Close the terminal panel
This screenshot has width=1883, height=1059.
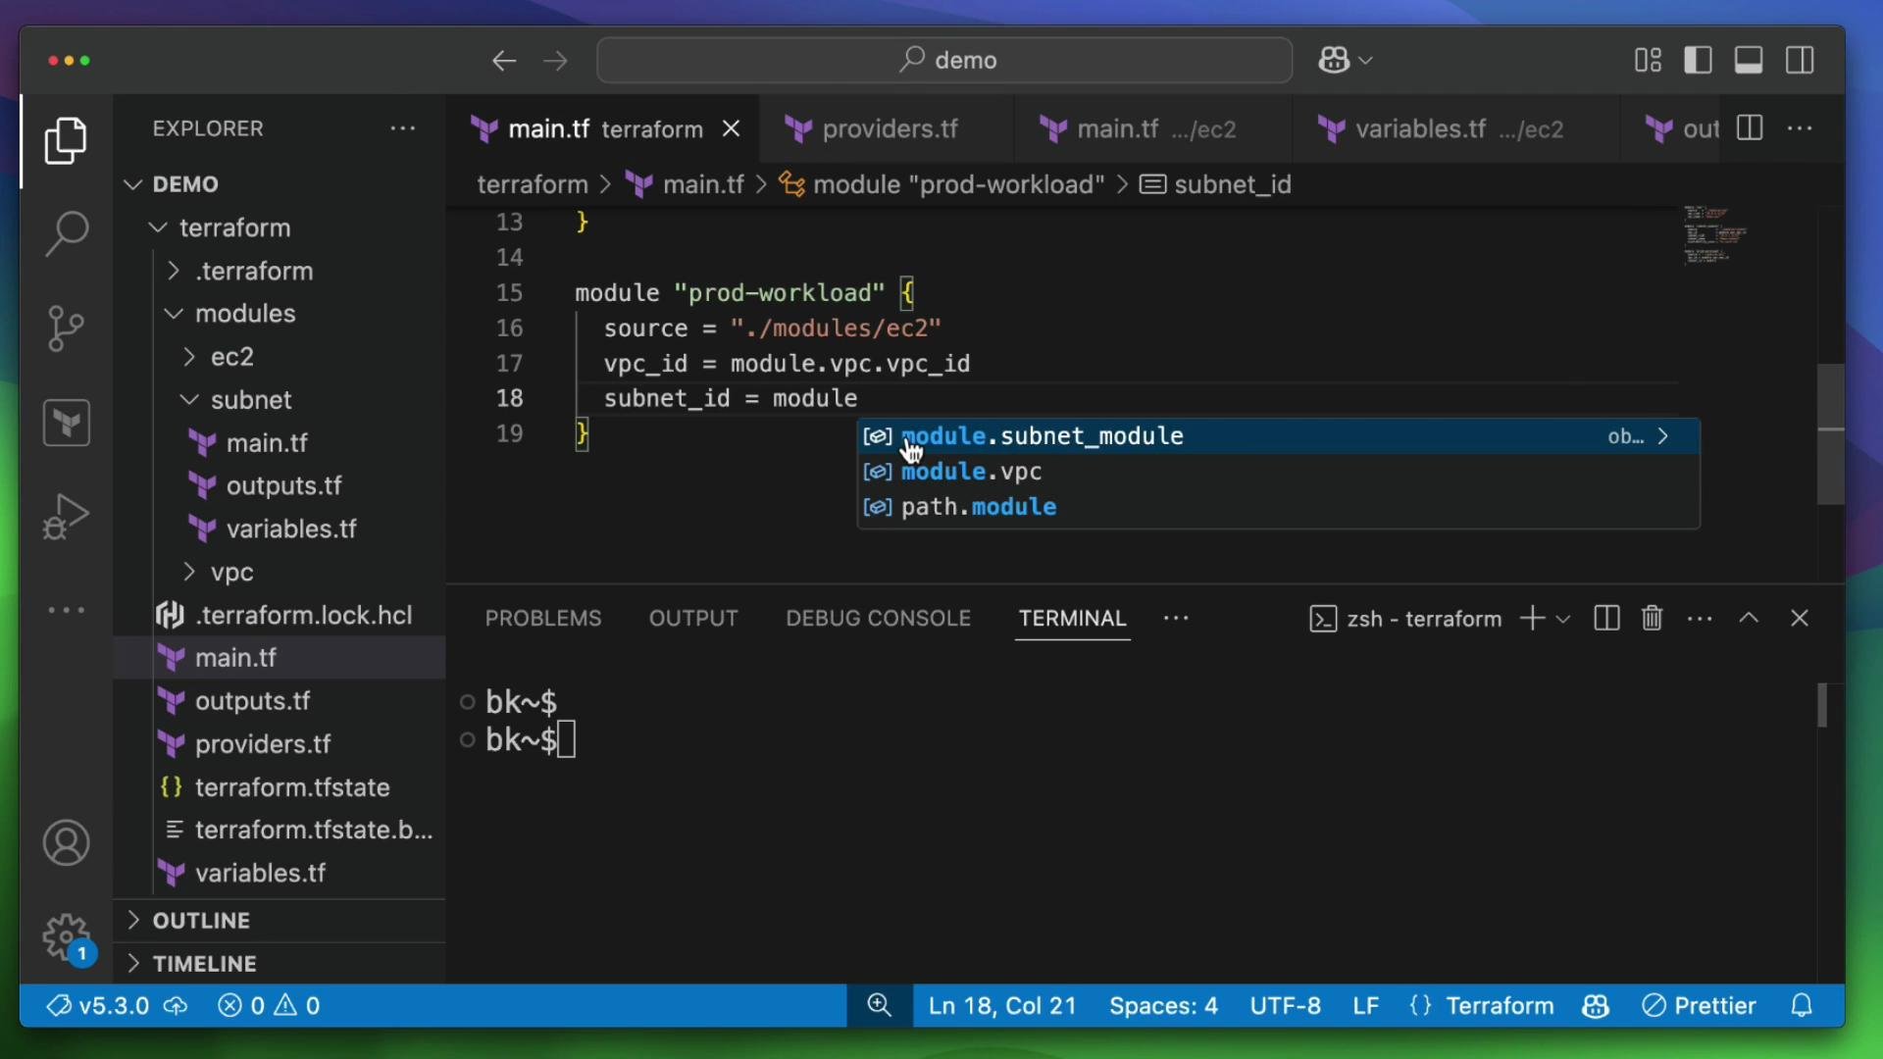pos(1800,619)
